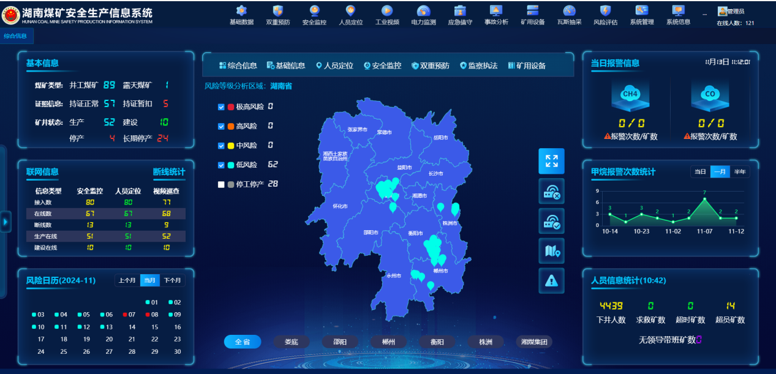This screenshot has width=776, height=374.
Task: Click the 瓦斯抽采 gas extraction icon
Action: (569, 15)
